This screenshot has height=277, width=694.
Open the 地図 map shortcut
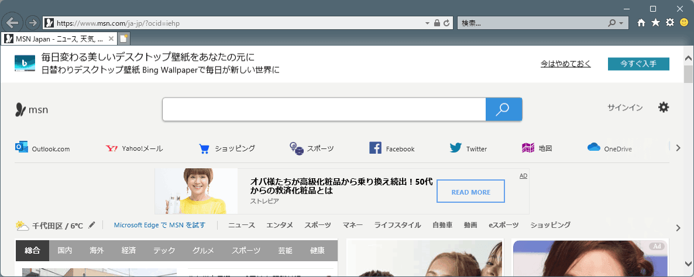537,148
